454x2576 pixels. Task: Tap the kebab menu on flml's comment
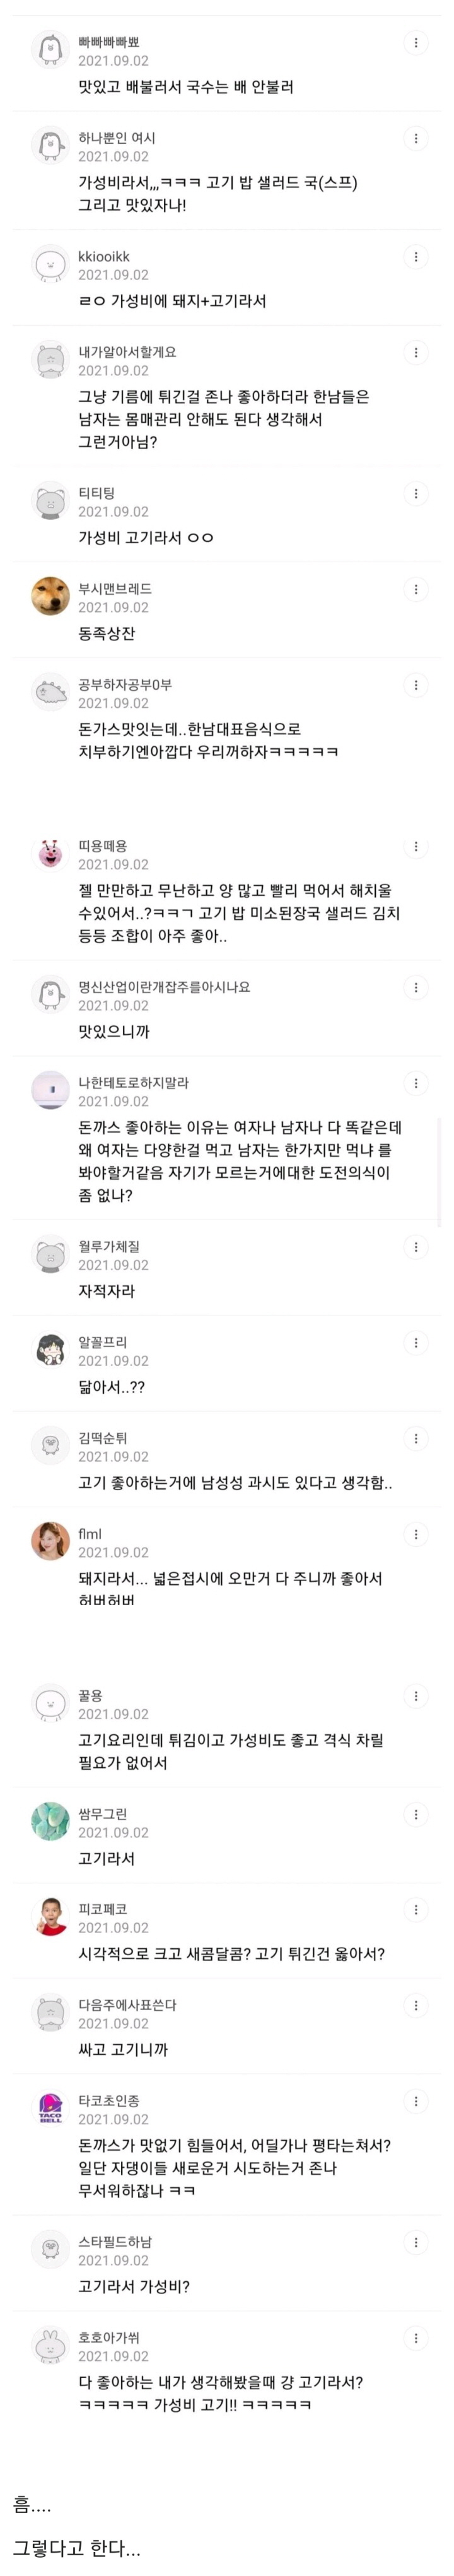click(x=415, y=1534)
